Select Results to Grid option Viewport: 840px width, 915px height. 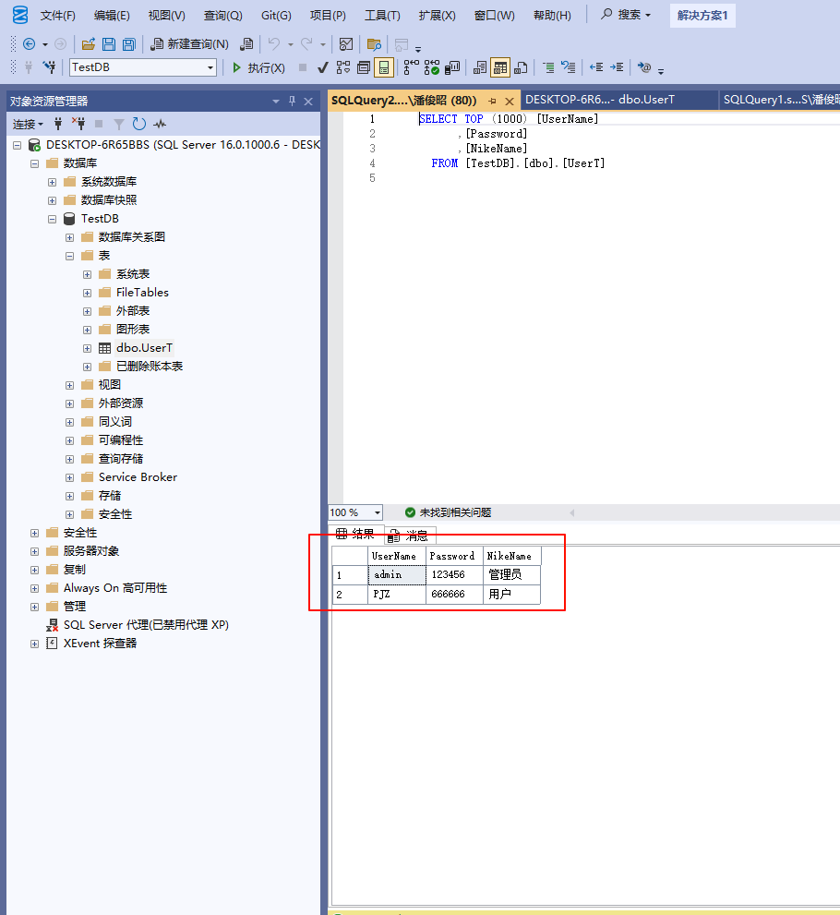tap(500, 67)
